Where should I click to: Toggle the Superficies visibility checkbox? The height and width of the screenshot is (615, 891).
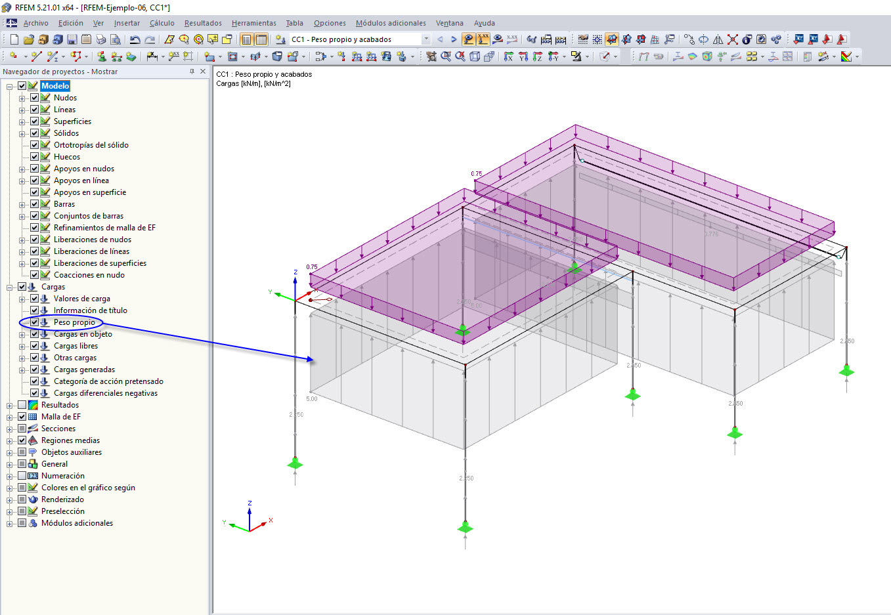pos(35,121)
